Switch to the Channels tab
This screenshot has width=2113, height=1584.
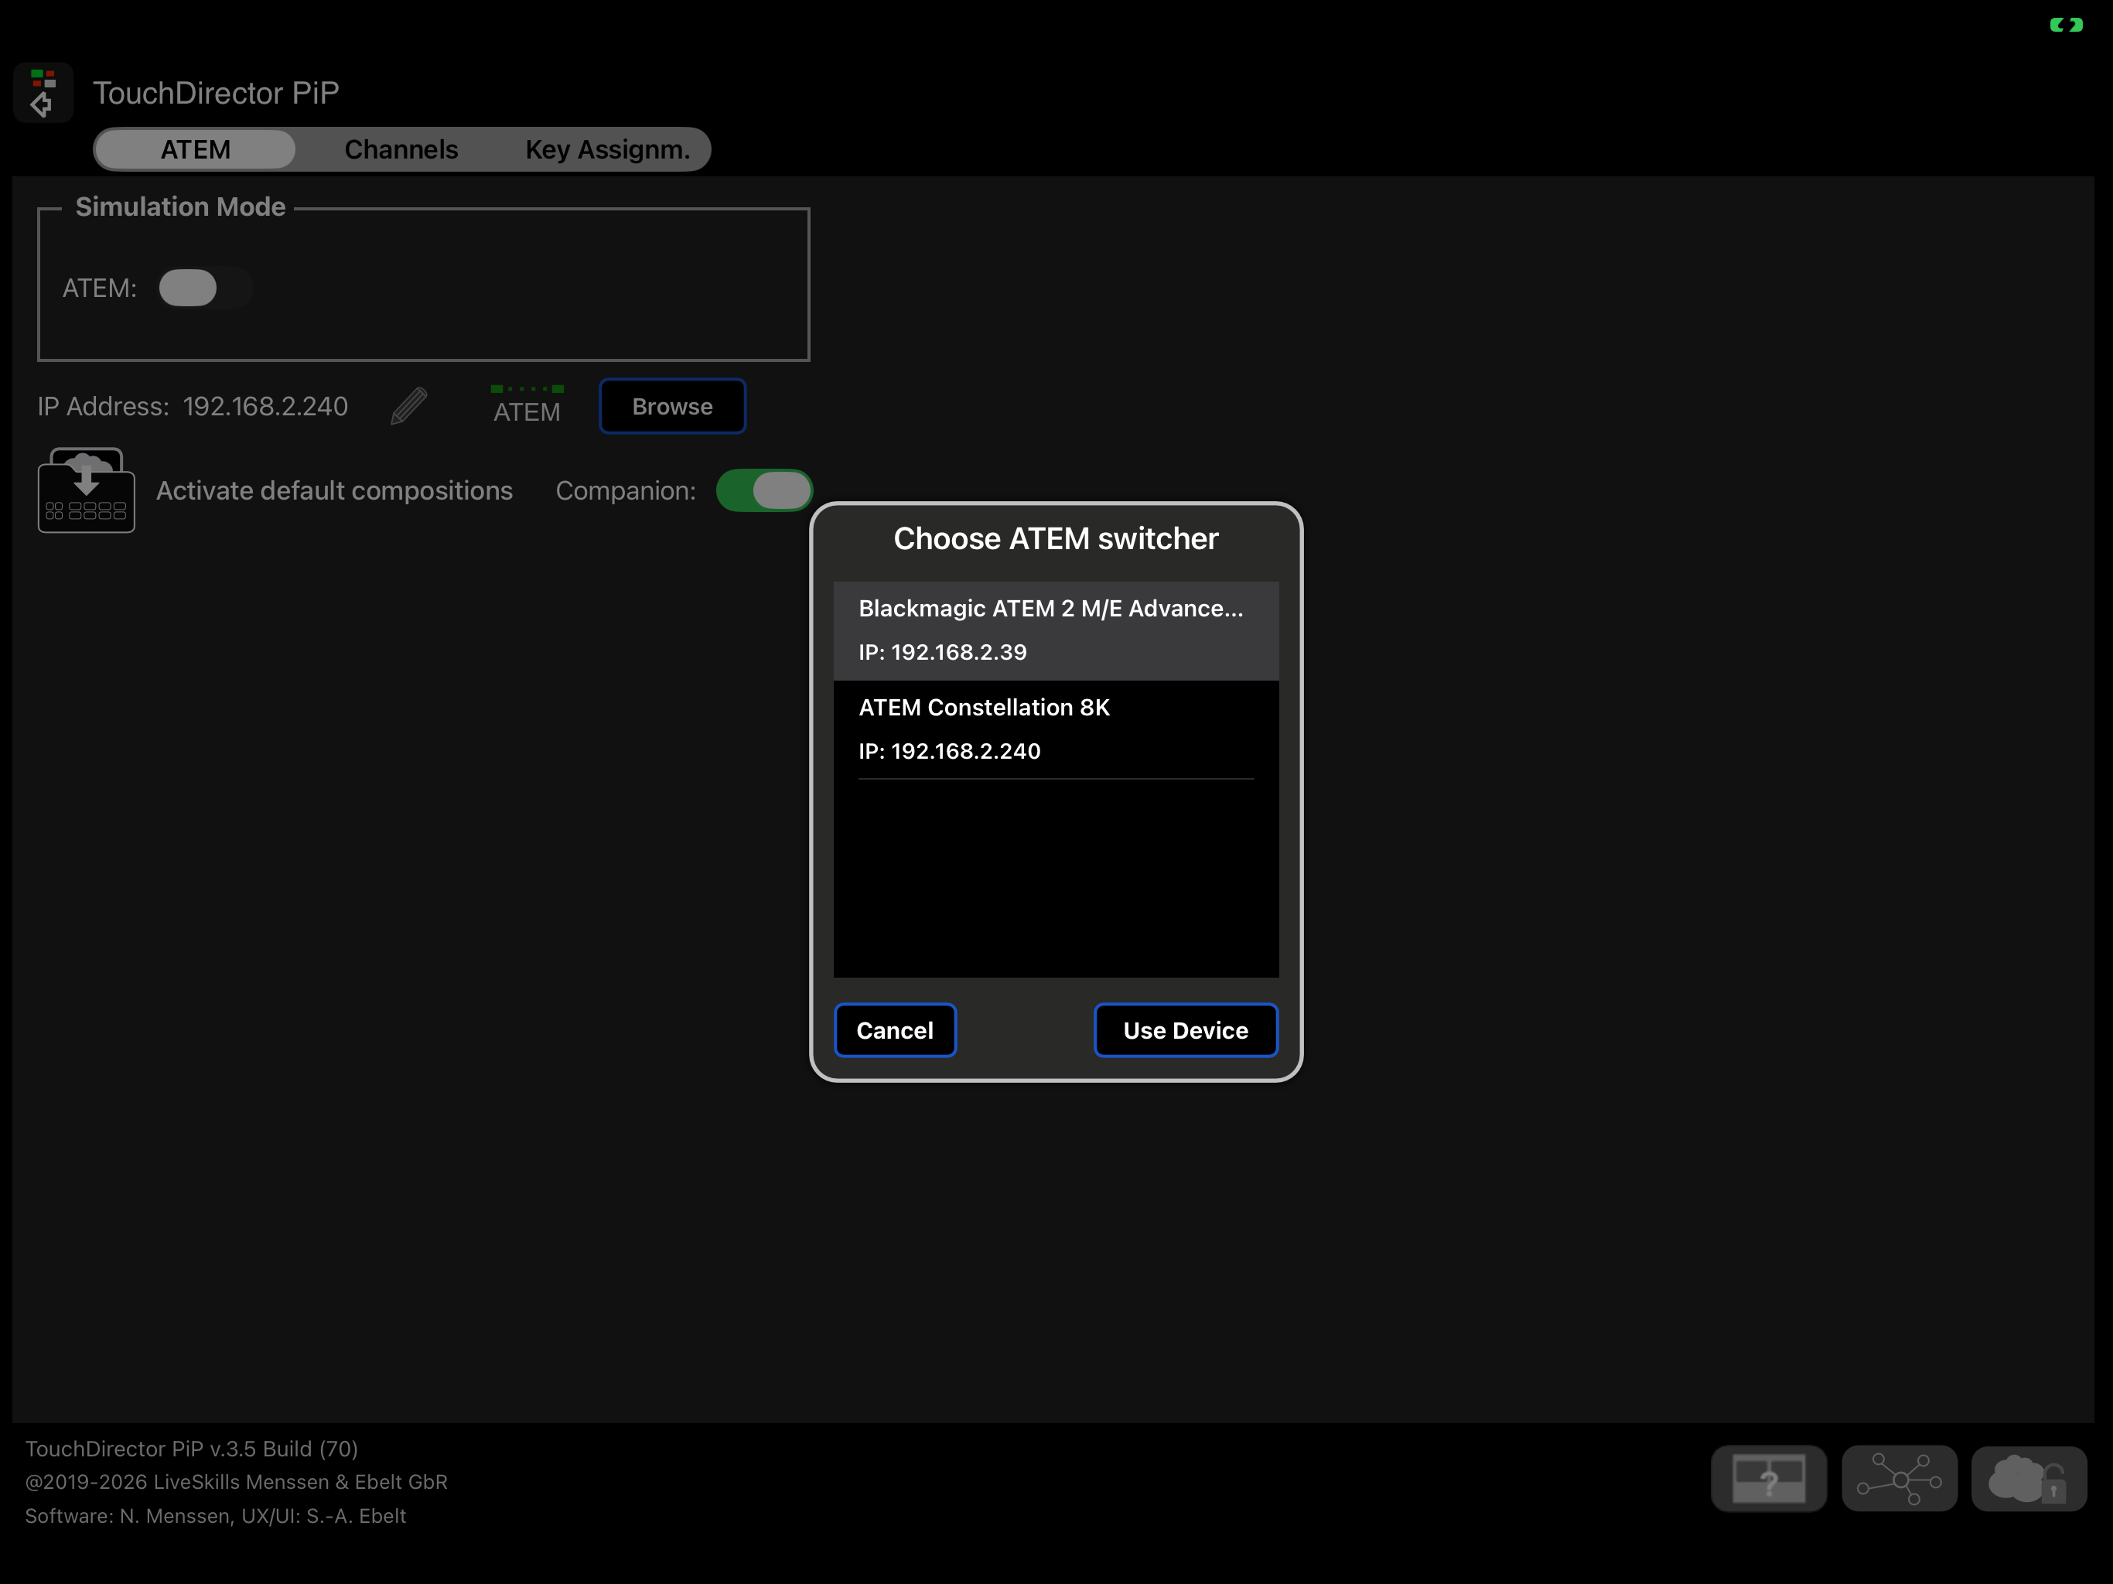(x=401, y=150)
